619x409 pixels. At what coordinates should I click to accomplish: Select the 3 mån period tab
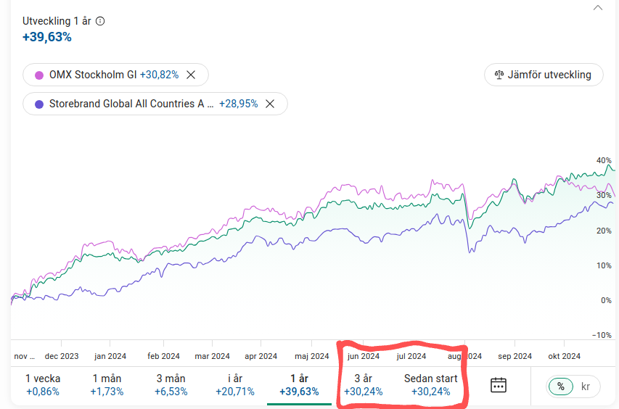click(171, 385)
